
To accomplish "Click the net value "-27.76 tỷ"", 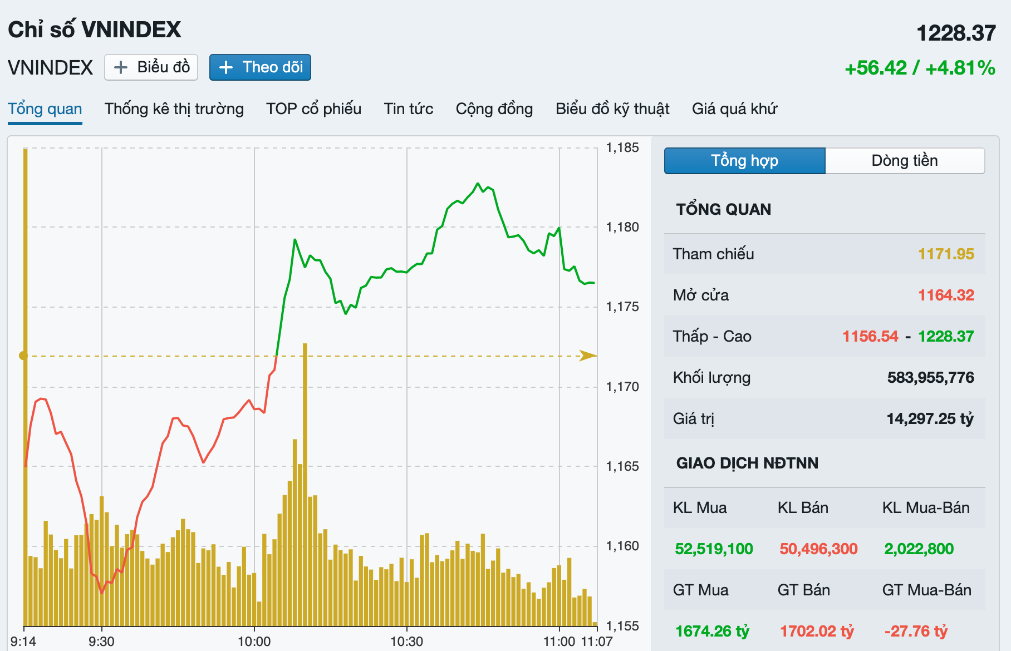I will [916, 632].
